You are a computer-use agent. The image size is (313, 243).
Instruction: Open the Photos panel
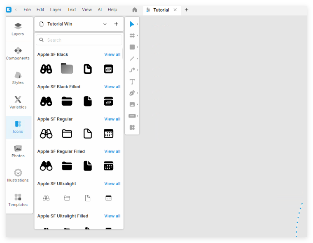pyautogui.click(x=18, y=151)
